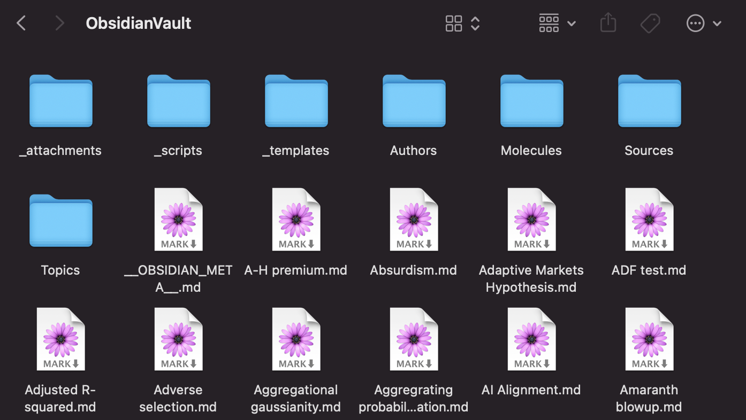Click the "Molecules" folder name label
The width and height of the screenshot is (746, 420).
[x=531, y=151]
